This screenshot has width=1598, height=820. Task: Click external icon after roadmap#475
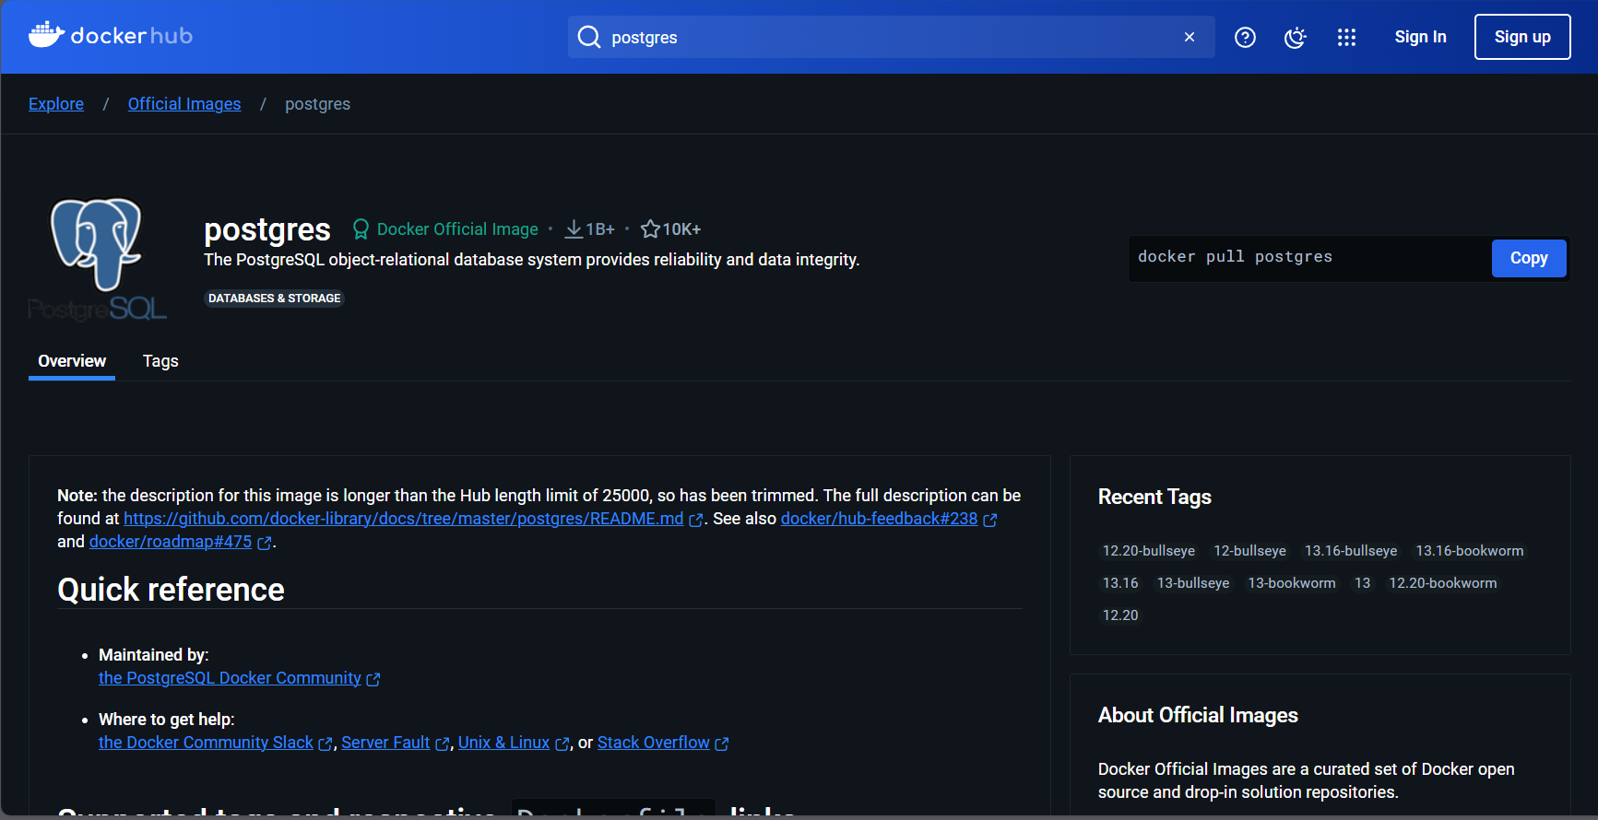click(x=265, y=543)
